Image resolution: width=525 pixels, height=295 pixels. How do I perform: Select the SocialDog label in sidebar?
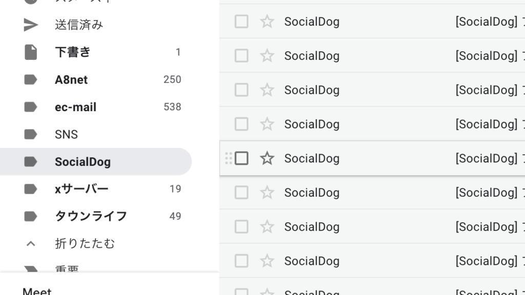click(x=96, y=161)
